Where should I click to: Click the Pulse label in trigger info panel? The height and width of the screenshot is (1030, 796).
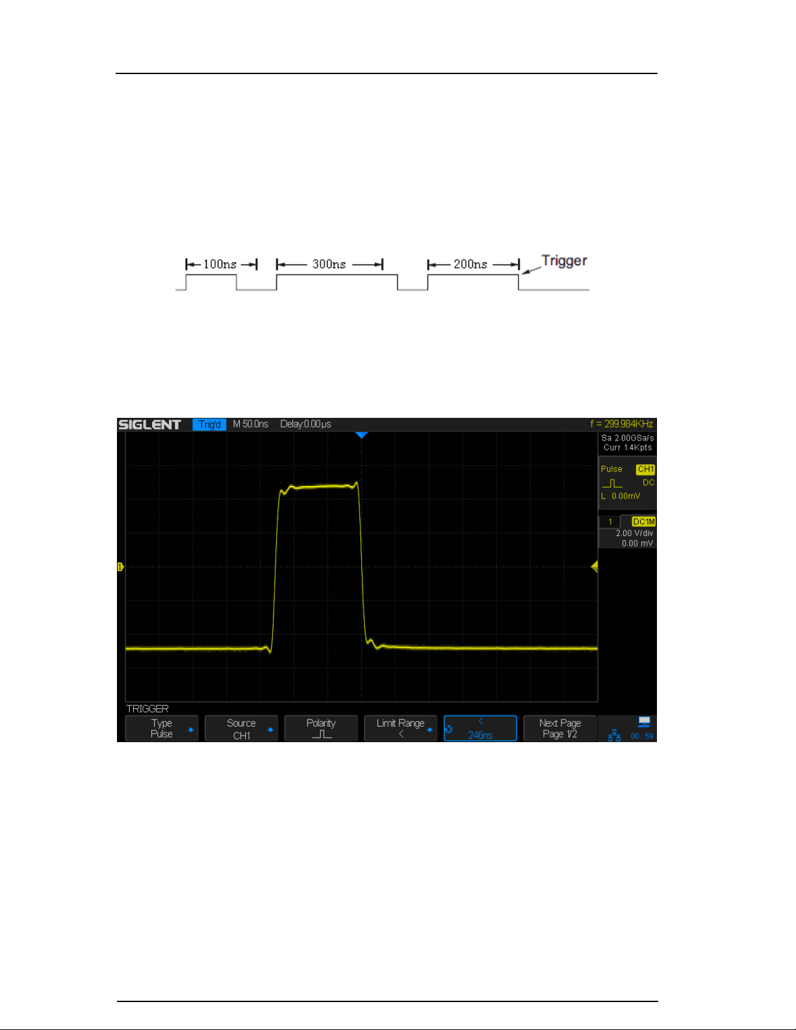[x=611, y=469]
